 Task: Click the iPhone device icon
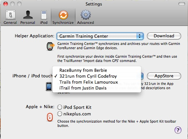point(49,87)
